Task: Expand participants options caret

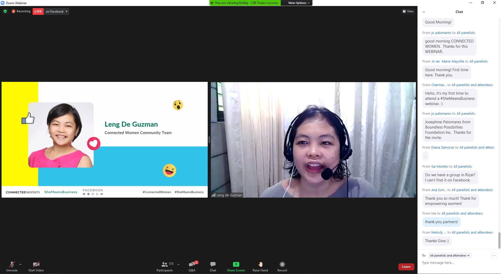Action: tap(178, 264)
